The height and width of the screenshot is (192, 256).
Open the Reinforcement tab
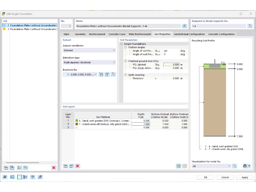[97, 34]
